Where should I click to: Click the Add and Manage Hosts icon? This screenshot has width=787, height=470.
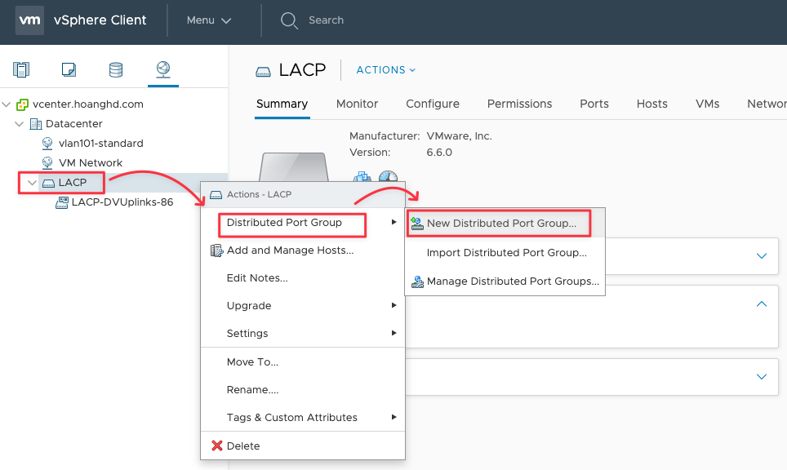point(216,251)
